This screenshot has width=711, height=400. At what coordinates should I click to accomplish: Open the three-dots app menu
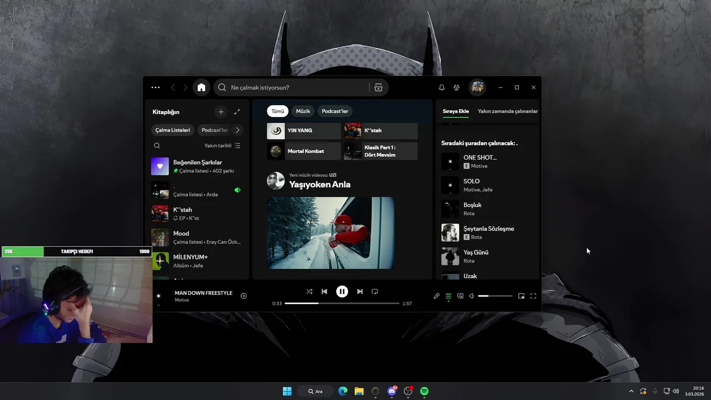point(156,87)
